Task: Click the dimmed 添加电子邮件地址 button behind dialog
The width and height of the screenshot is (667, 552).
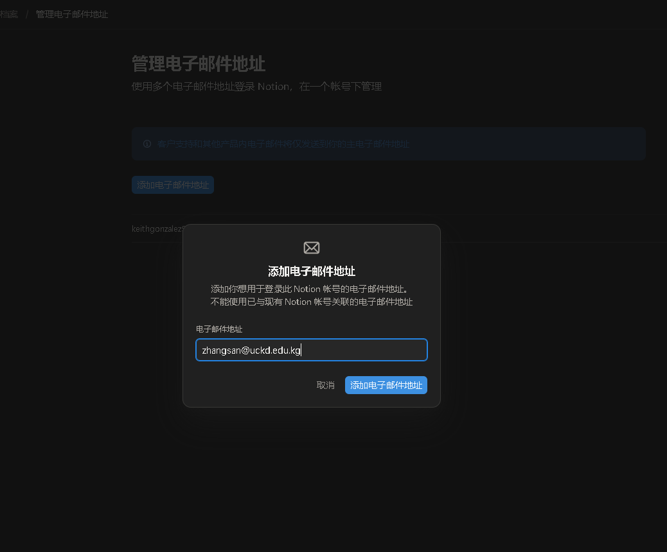Action: tap(173, 185)
